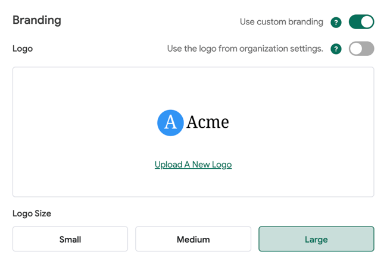This screenshot has width=387, height=261.
Task: Enable the organization settings logo toggle
Action: (x=361, y=49)
